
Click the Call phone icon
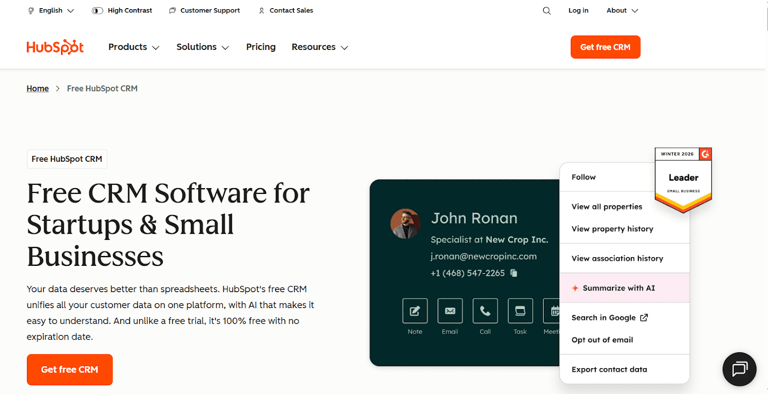click(485, 310)
